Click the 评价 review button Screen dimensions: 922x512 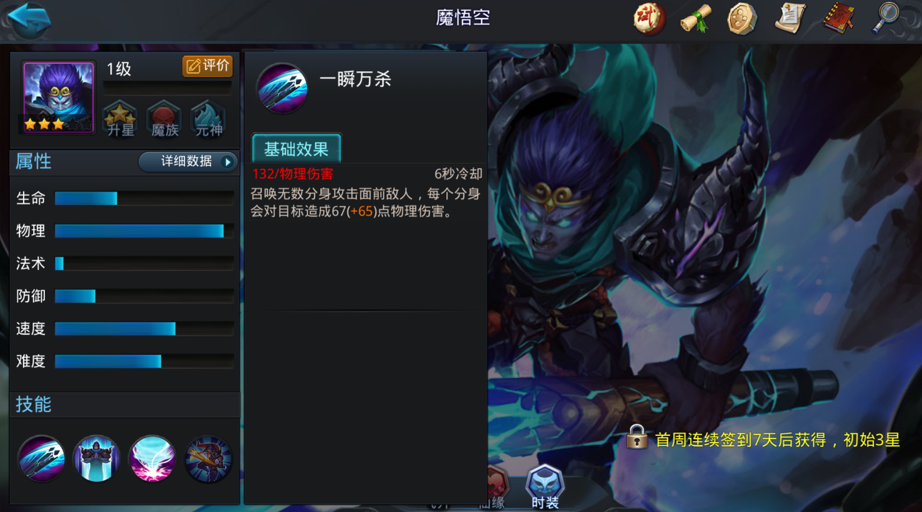[x=207, y=67]
